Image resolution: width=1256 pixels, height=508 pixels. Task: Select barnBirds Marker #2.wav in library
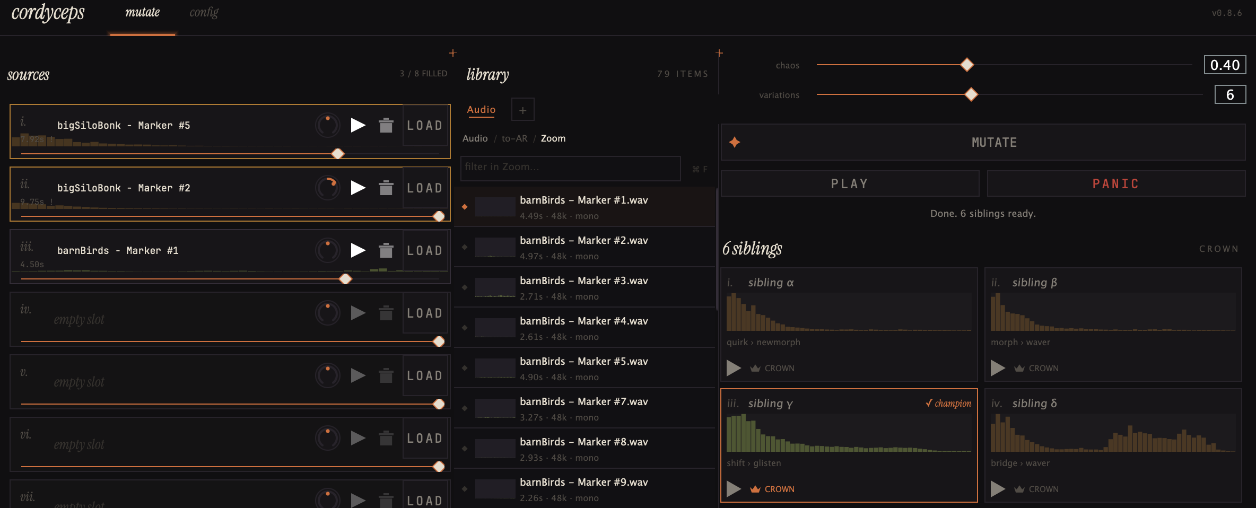(585, 247)
